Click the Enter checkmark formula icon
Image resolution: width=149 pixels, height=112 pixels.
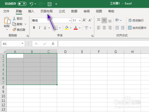tap(45, 44)
